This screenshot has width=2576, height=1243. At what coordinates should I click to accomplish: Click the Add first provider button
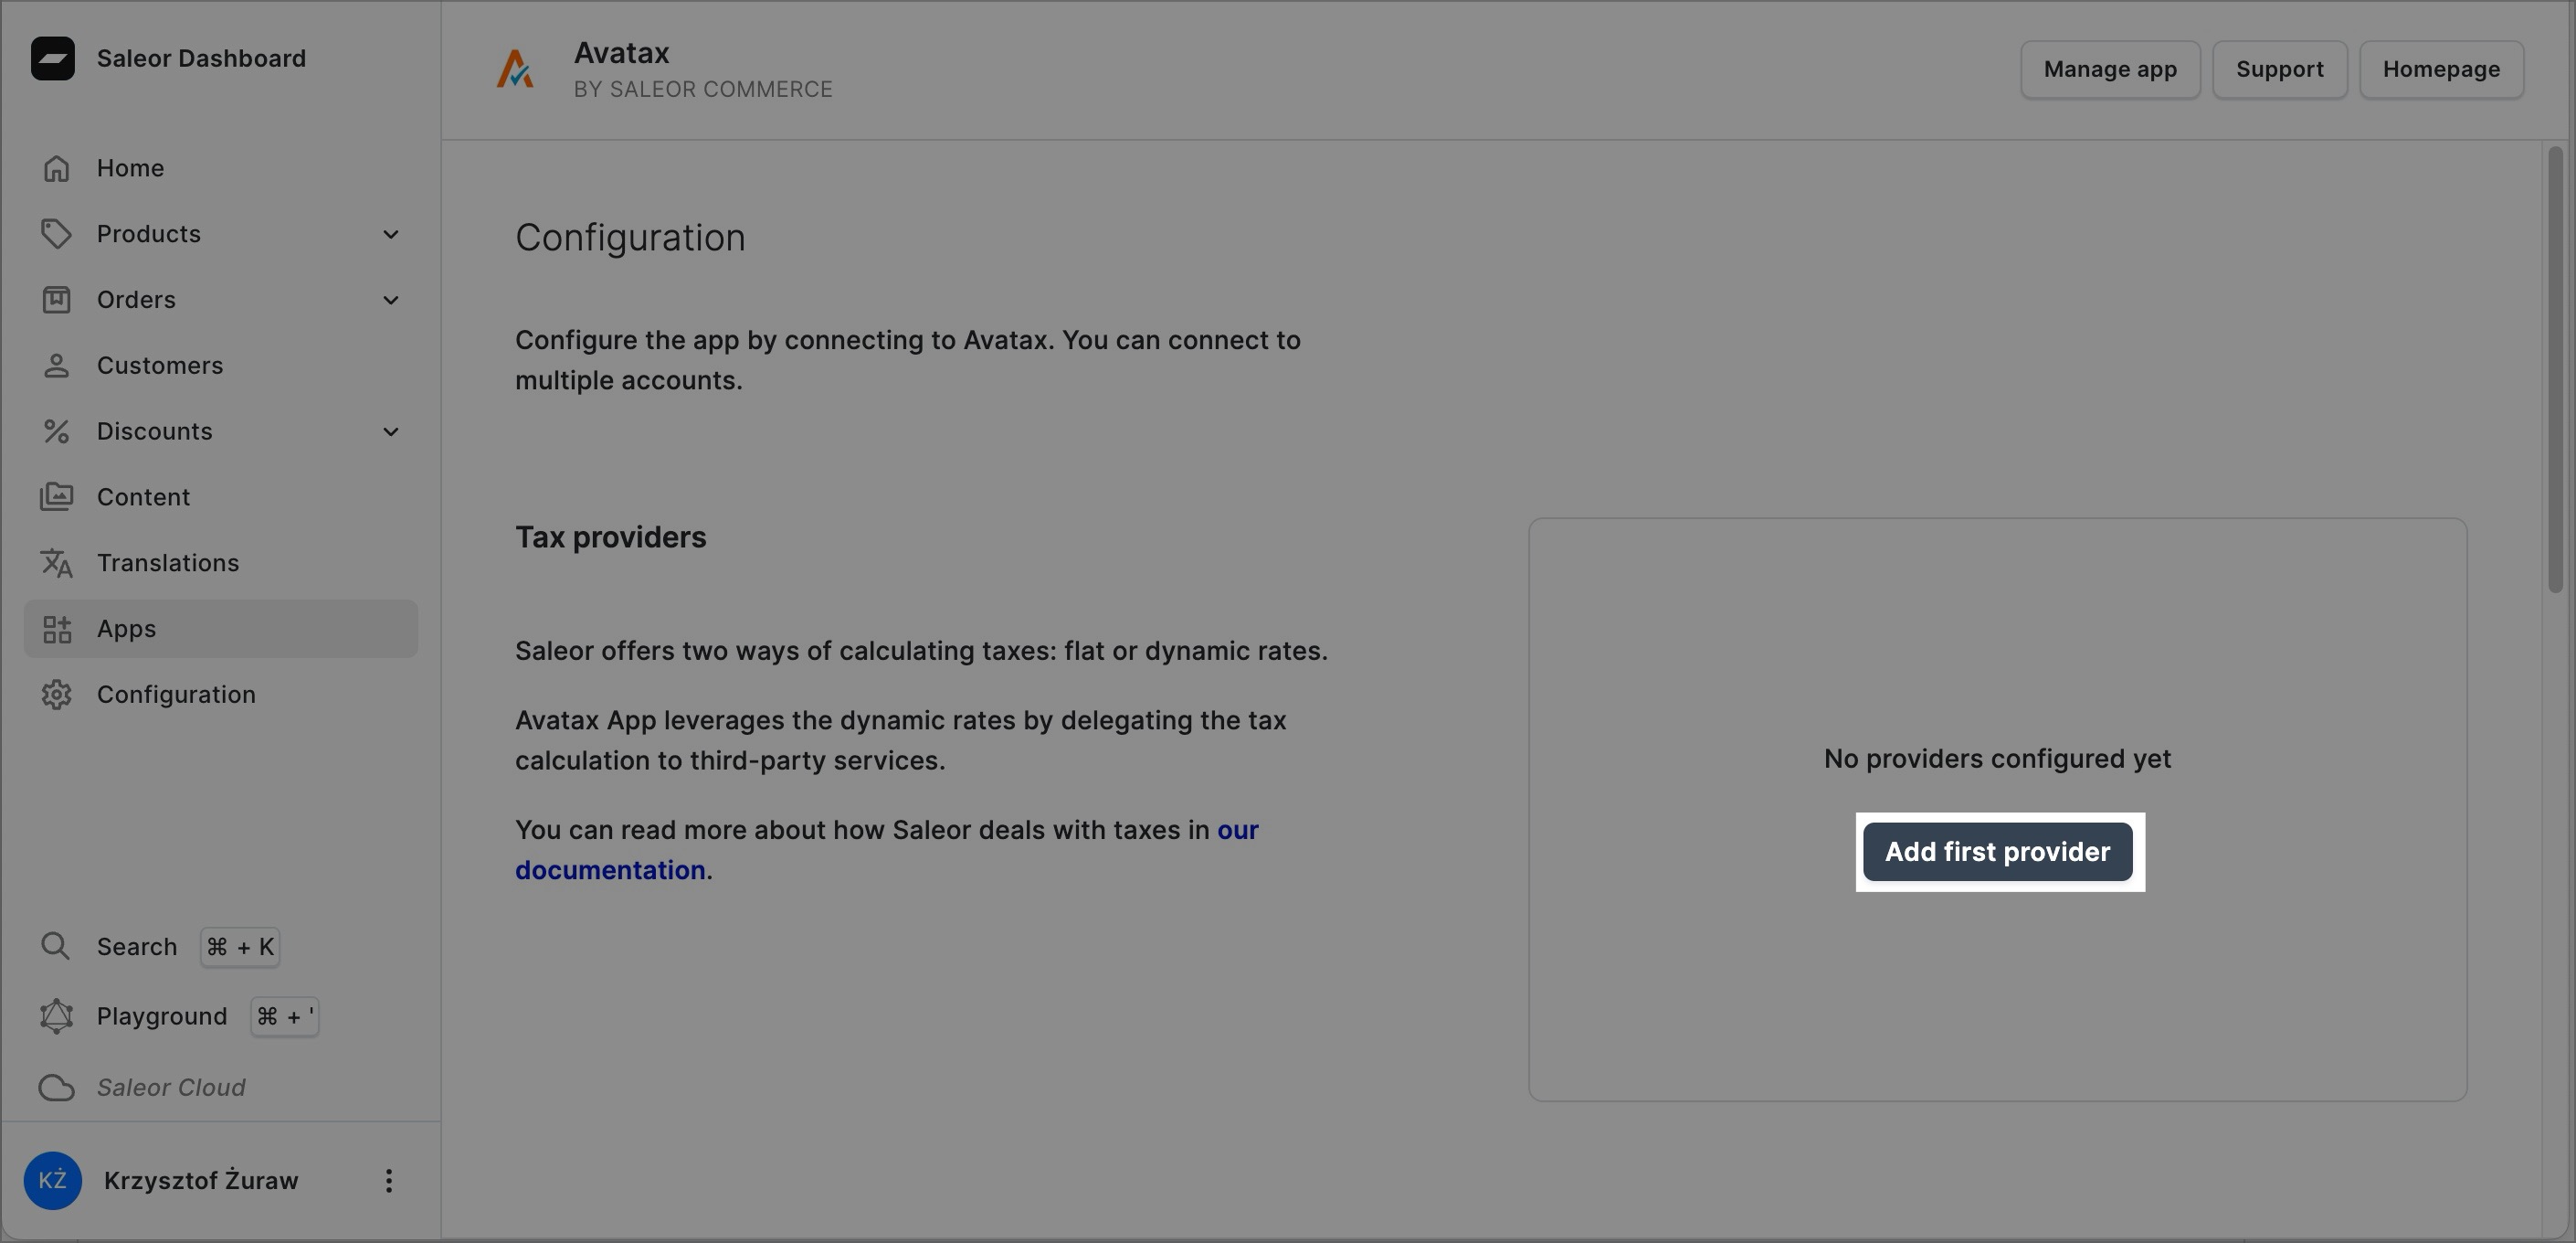click(x=1997, y=852)
